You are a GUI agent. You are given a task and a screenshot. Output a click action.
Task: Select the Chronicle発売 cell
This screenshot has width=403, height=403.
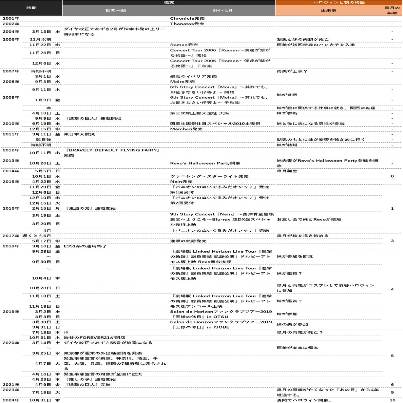[x=187, y=19]
